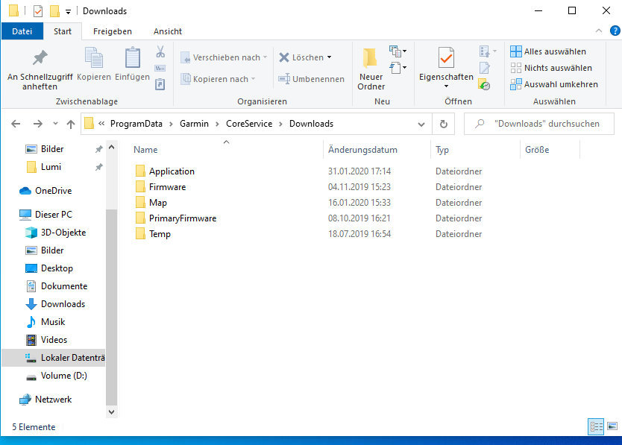Open the Ansicht ribbon tab
Screen dimensions: 622x445
click(x=167, y=31)
